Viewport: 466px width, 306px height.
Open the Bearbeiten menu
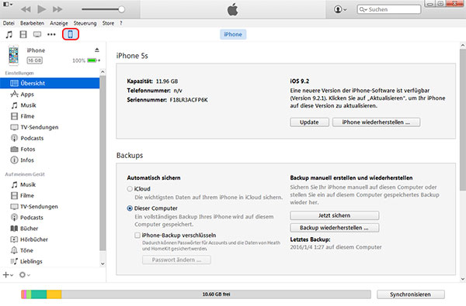coord(32,23)
